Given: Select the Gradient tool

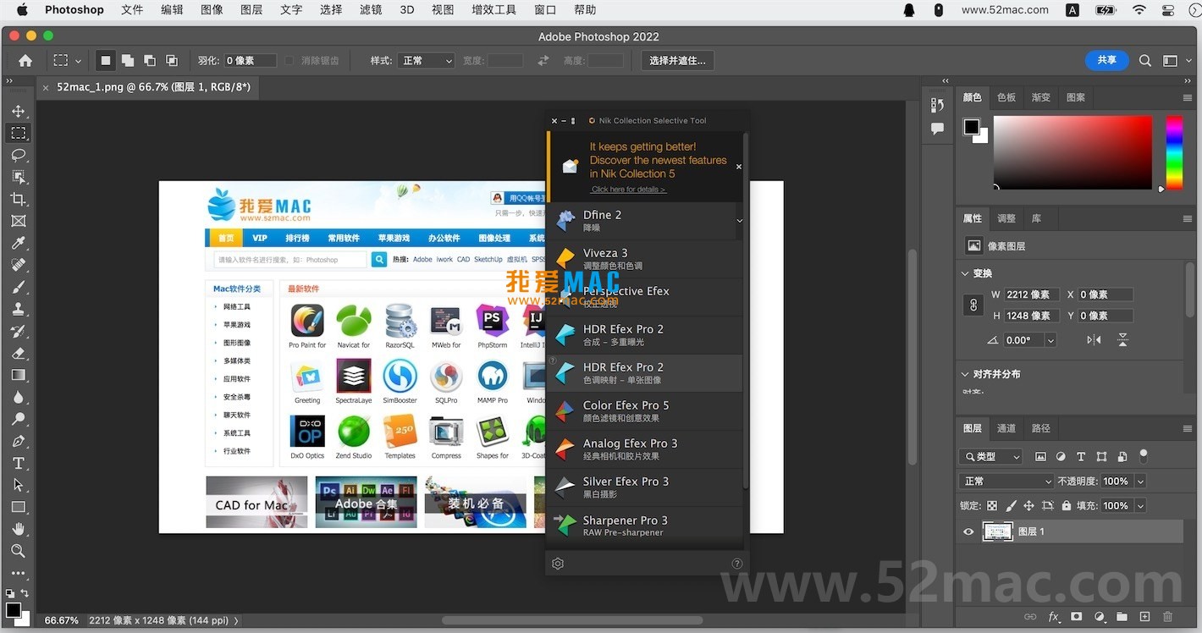Looking at the screenshot, I should click(x=18, y=375).
